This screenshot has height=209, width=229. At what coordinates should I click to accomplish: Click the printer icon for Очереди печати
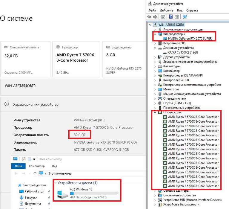(x=160, y=99)
